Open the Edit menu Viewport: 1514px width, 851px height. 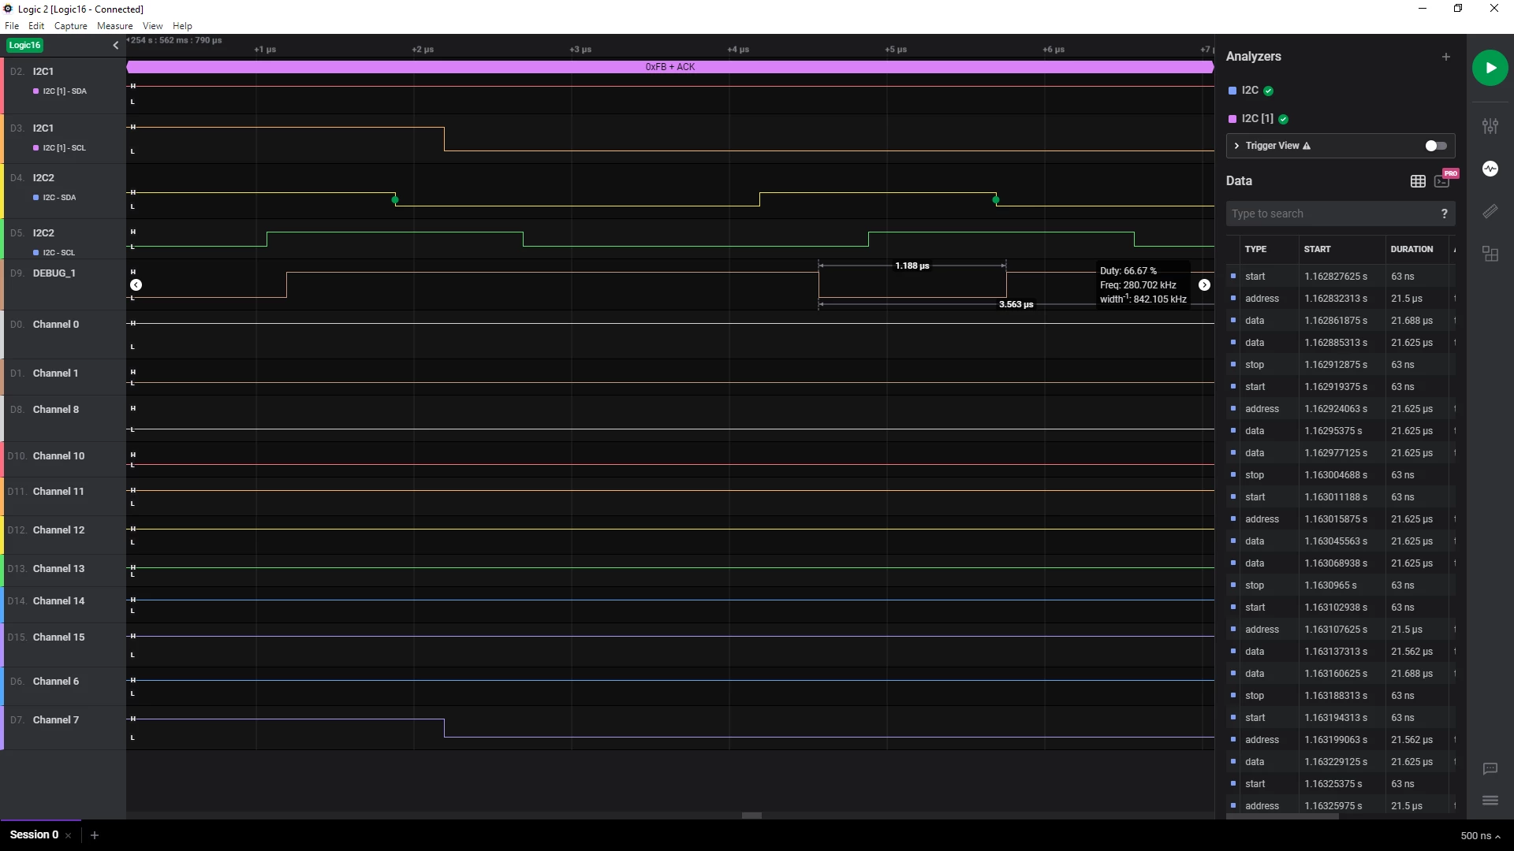(36, 26)
